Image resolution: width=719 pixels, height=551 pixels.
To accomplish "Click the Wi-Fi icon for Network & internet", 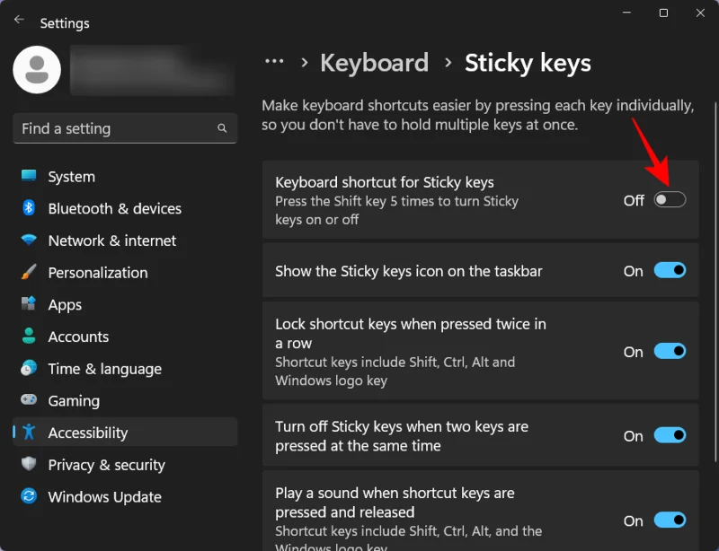I will coord(31,241).
